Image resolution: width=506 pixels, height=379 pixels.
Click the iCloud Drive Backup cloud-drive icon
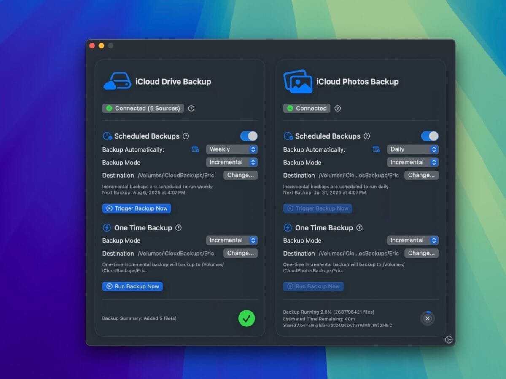tap(118, 81)
